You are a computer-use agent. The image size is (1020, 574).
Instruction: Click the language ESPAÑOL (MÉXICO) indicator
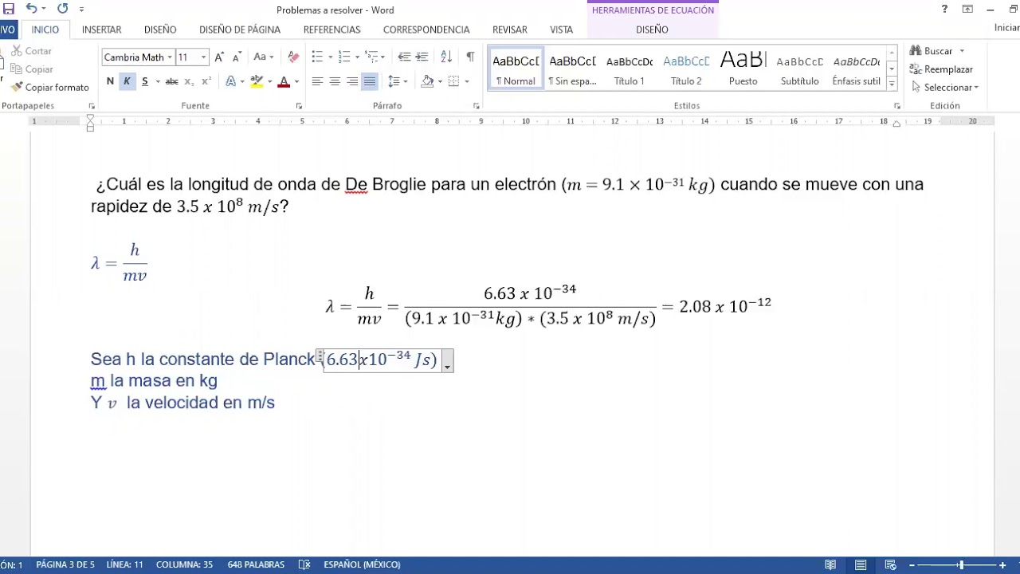coord(362,564)
